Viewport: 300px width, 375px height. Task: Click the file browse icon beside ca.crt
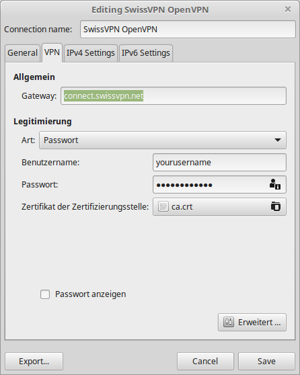(x=276, y=206)
